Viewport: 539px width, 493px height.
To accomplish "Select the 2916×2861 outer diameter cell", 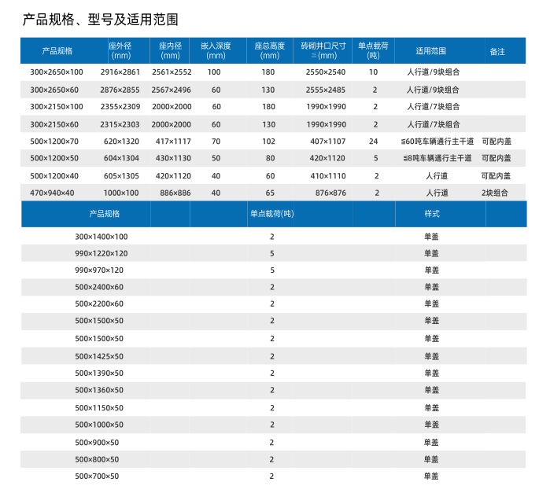I will (120, 72).
